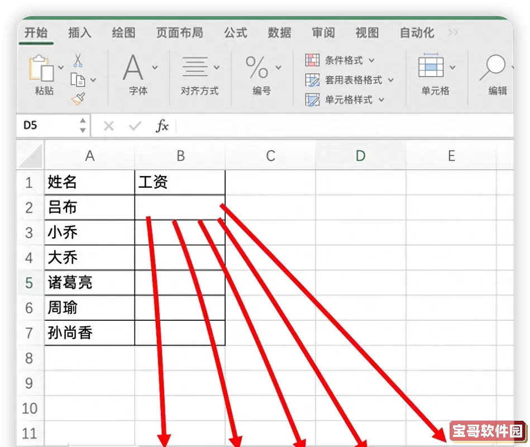Select empty salary cell B7

click(180, 332)
